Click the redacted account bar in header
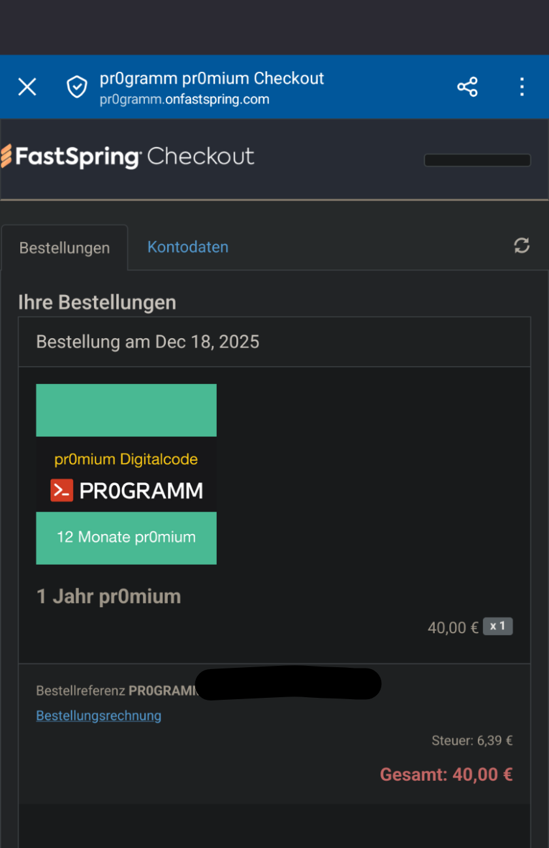This screenshot has height=848, width=549. [x=477, y=160]
